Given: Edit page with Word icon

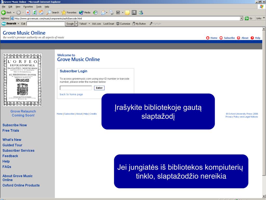Looking at the screenshot, I should pos(118,12).
